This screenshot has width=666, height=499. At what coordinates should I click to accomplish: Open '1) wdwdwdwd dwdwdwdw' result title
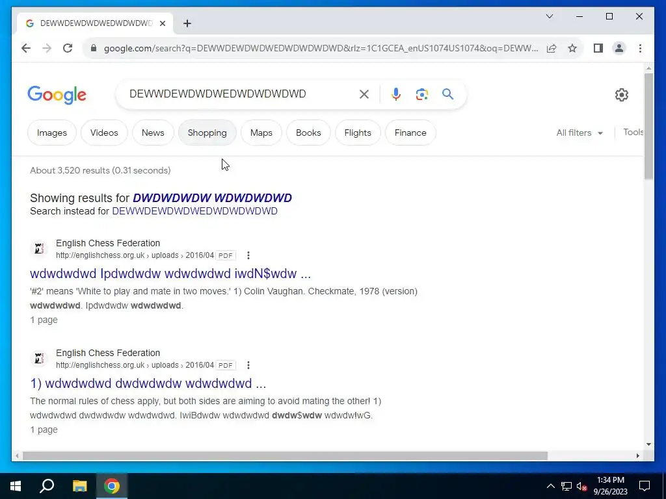coord(148,383)
